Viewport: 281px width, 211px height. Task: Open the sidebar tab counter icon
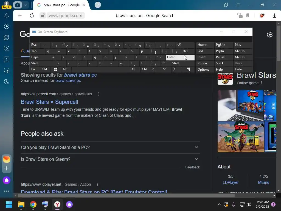(x=7, y=59)
